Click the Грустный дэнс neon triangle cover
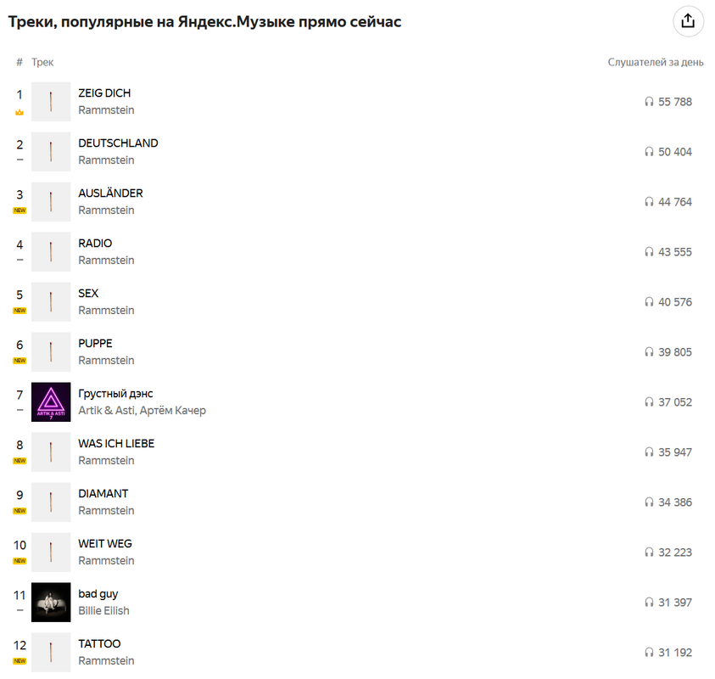 51,402
